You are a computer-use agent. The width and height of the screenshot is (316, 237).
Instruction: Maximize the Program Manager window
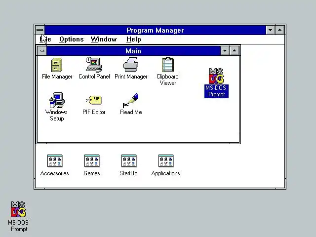[280, 30]
